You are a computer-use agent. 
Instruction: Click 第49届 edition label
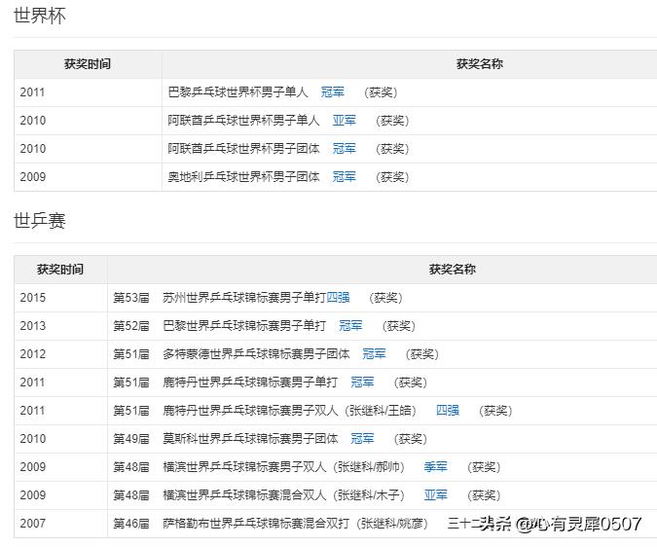131,439
